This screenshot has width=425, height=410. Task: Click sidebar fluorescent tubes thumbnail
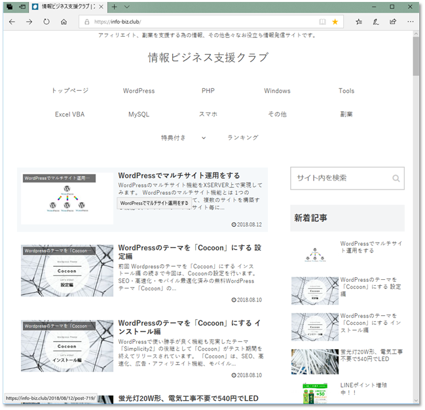(315, 362)
